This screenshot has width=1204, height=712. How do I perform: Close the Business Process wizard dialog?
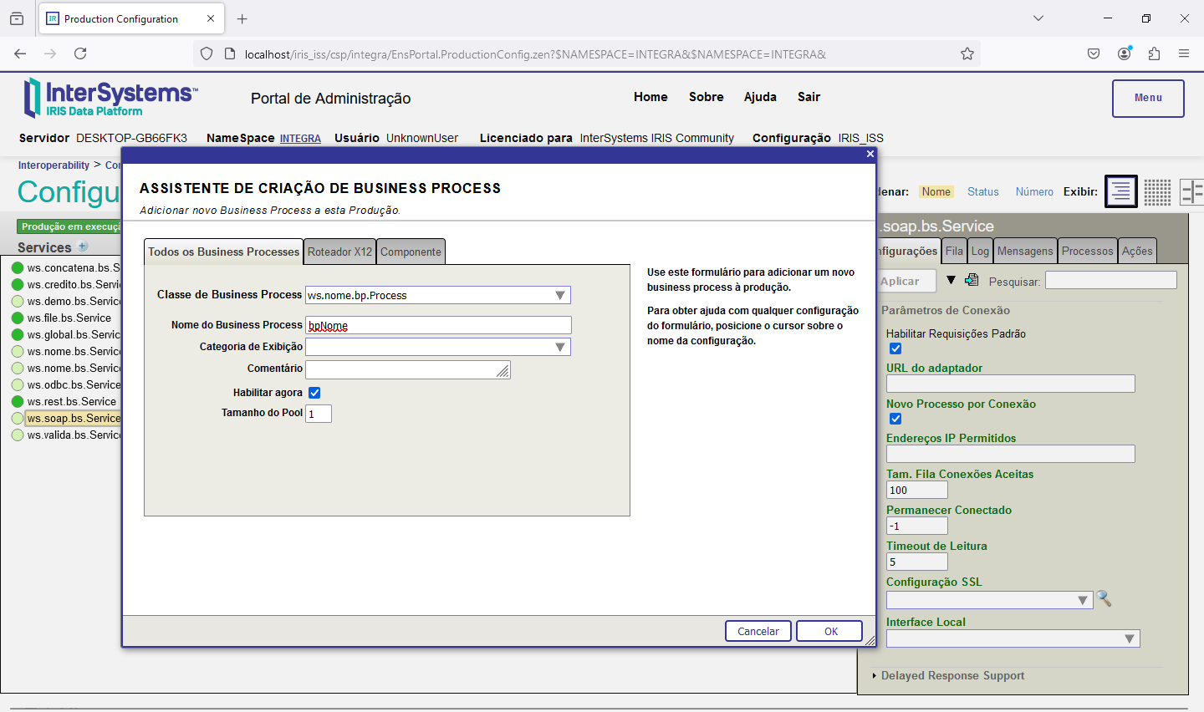pos(870,154)
